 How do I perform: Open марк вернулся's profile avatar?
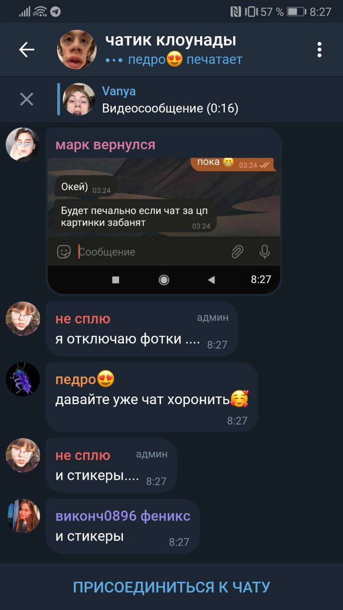click(23, 144)
